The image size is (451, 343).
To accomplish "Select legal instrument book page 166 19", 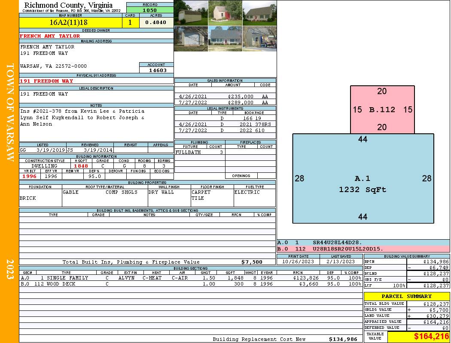I will pos(252,118).
